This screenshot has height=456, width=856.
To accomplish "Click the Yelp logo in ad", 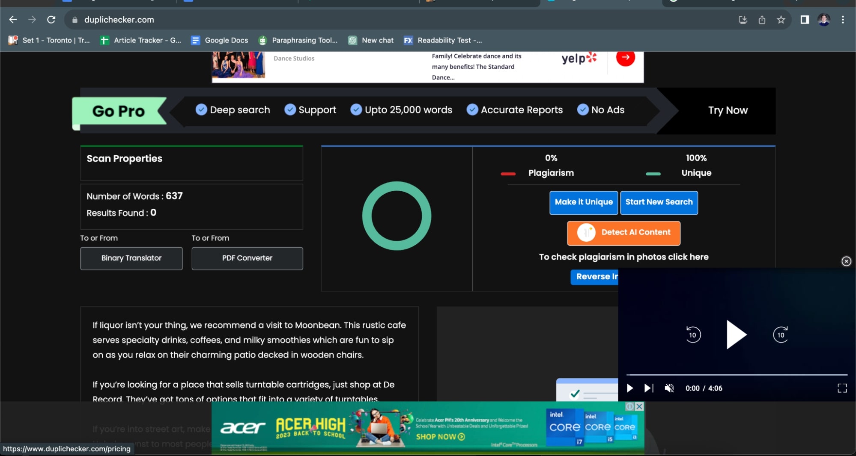I will point(579,58).
